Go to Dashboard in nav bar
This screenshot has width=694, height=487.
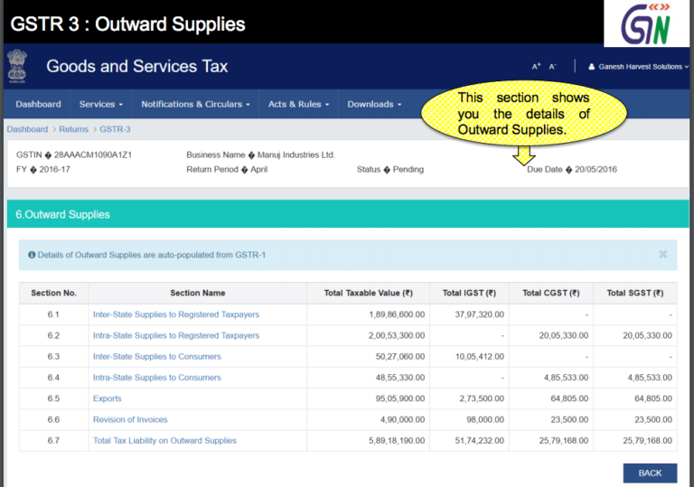38,104
